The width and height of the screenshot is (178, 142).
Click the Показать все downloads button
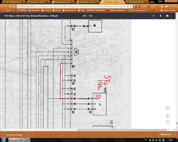coord(166,134)
